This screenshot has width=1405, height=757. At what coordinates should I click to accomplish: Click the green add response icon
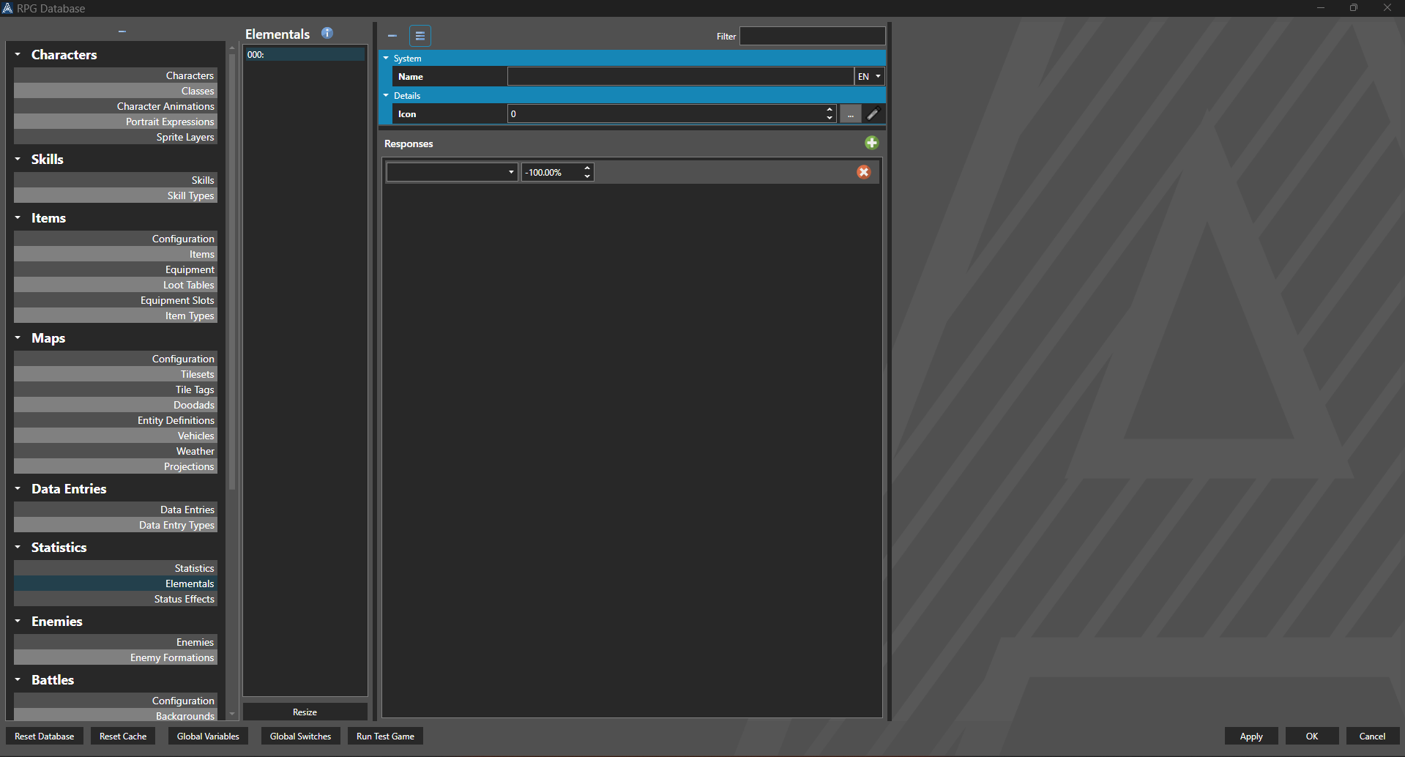click(871, 143)
